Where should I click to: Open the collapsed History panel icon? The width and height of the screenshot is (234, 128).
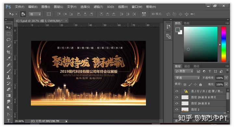[168, 27]
